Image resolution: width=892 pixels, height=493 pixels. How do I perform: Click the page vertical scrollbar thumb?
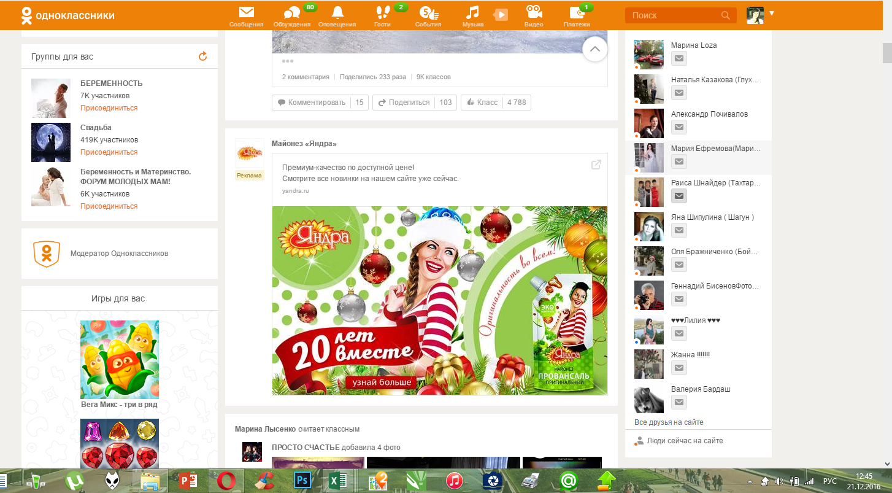click(x=887, y=54)
